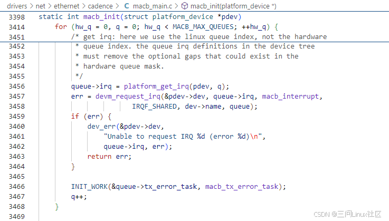The image size is (389, 221).
Task: Click the macb_tx_error_task identifier
Action: (x=242, y=187)
